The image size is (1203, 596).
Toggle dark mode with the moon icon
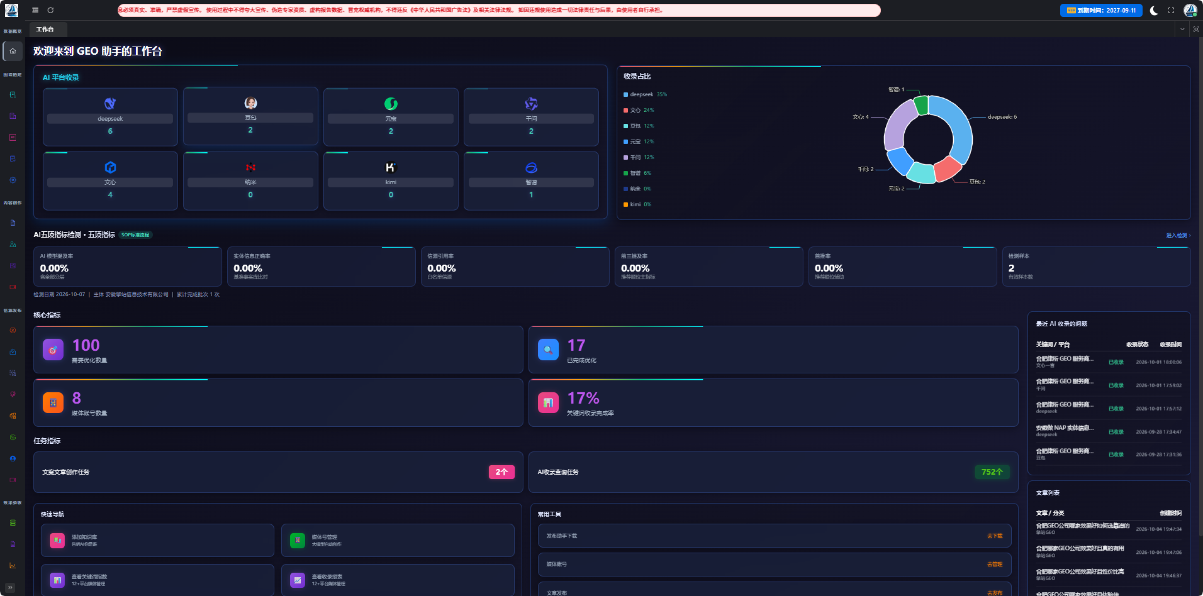pyautogui.click(x=1153, y=10)
